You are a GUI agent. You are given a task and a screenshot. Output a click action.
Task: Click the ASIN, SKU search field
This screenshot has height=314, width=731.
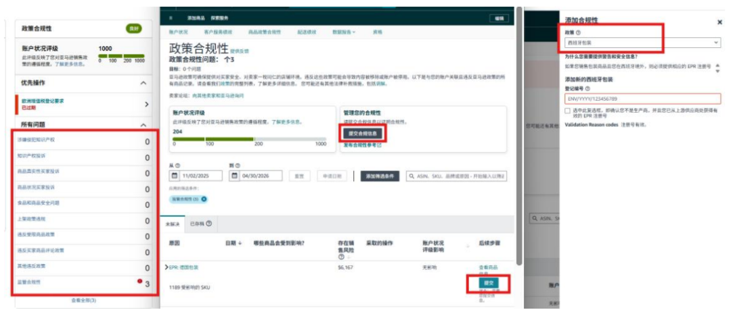(457, 176)
